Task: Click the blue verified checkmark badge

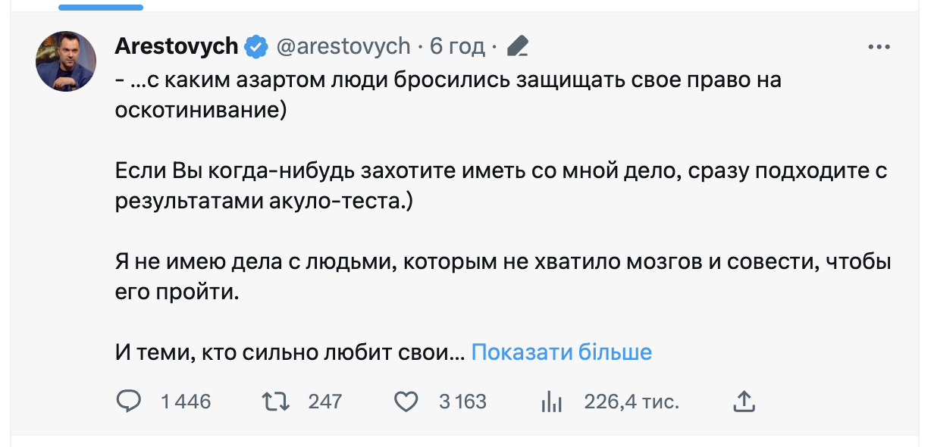Action: click(x=256, y=47)
